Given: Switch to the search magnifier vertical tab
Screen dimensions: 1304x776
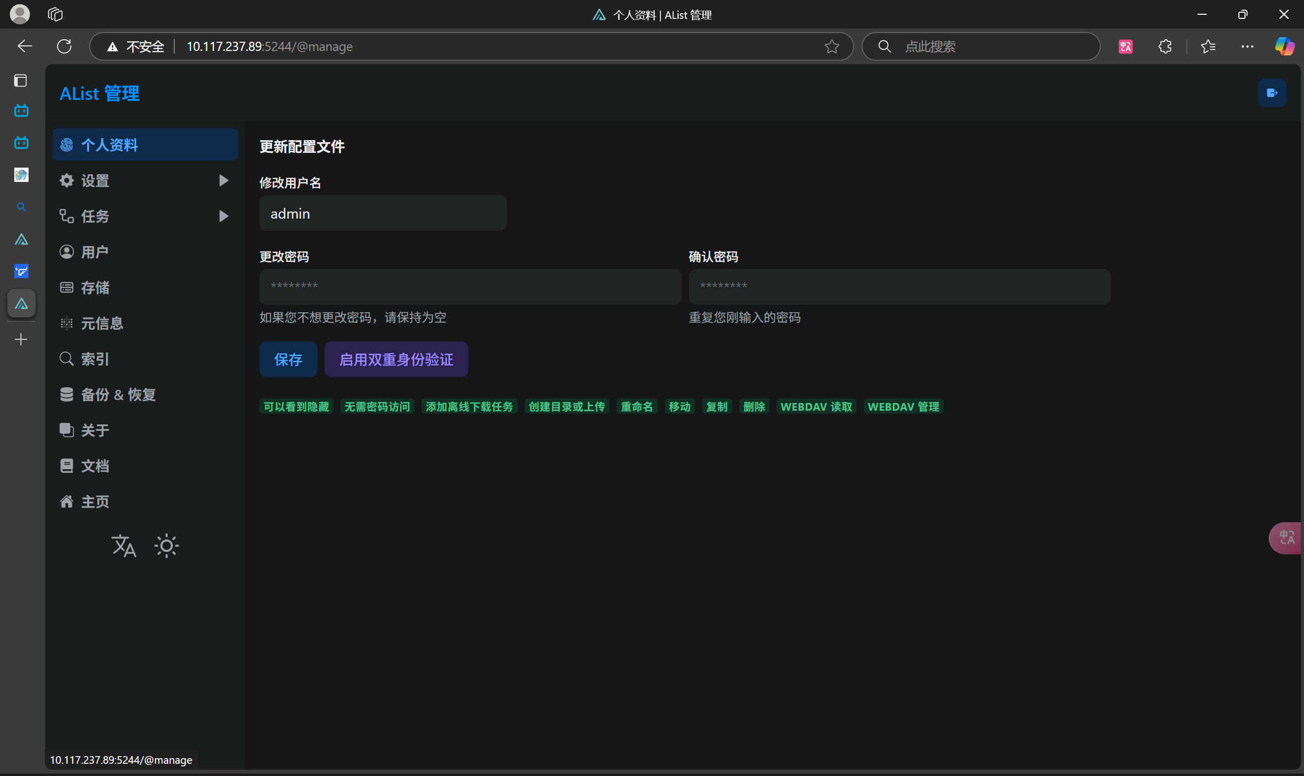Looking at the screenshot, I should pyautogui.click(x=21, y=207).
